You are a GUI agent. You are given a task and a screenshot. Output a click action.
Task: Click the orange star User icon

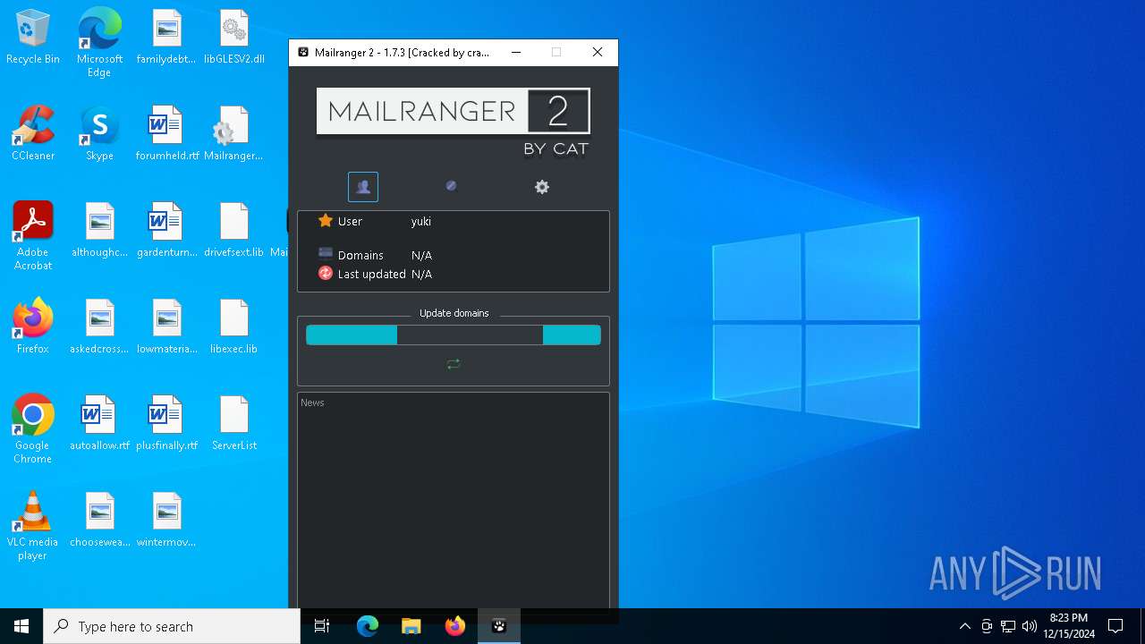pos(326,221)
